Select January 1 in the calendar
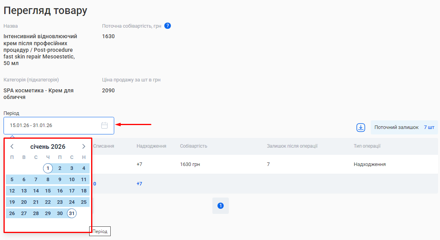The image size is (440, 240). coord(48,168)
